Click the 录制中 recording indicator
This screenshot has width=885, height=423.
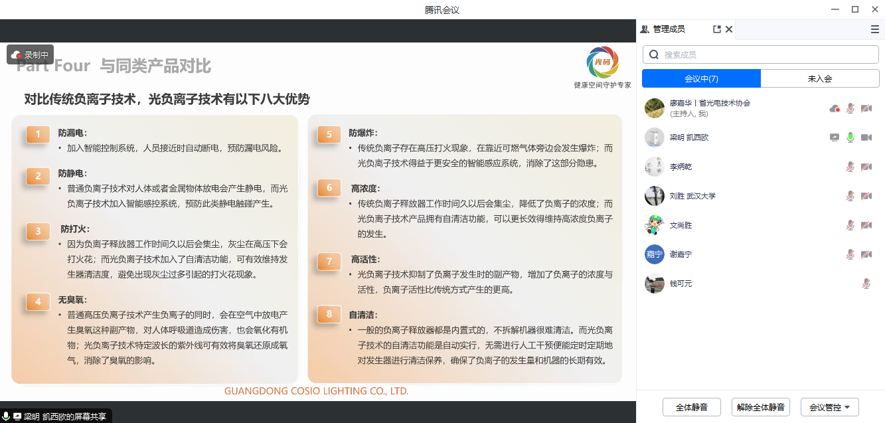click(x=29, y=54)
